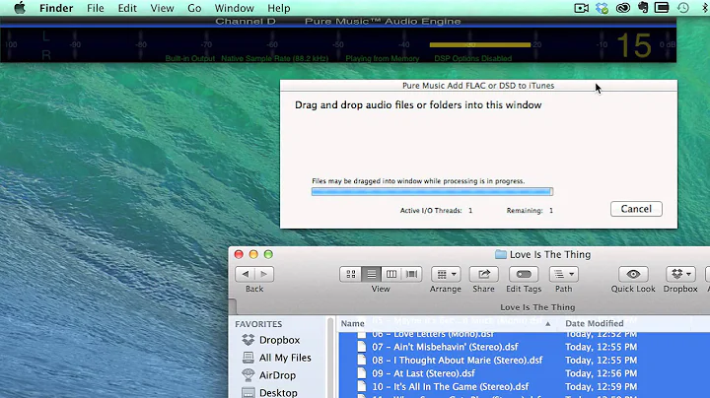Switch Finder to column view
This screenshot has width=710, height=398.
(x=391, y=274)
